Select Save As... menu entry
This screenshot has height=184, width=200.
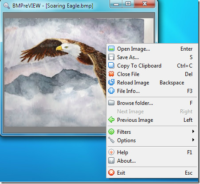[x=152, y=57]
